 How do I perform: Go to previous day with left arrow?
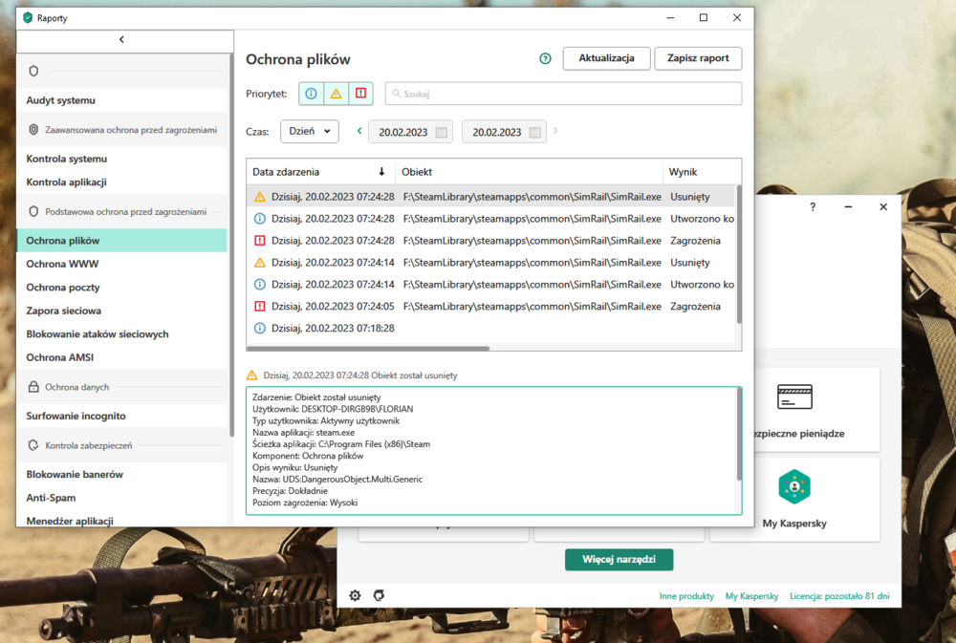click(x=359, y=132)
